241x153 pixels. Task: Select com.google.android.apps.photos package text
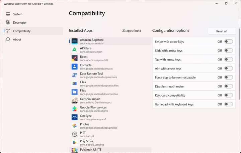click(98, 128)
